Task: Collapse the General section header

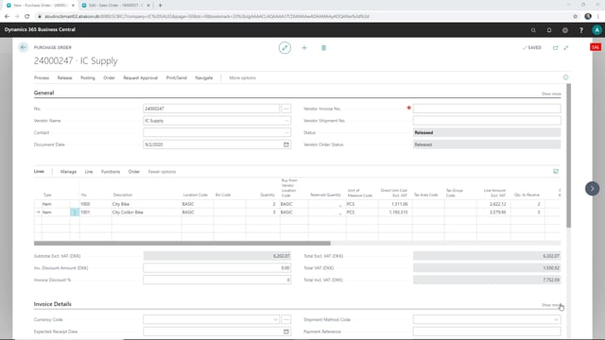Action: [43, 93]
